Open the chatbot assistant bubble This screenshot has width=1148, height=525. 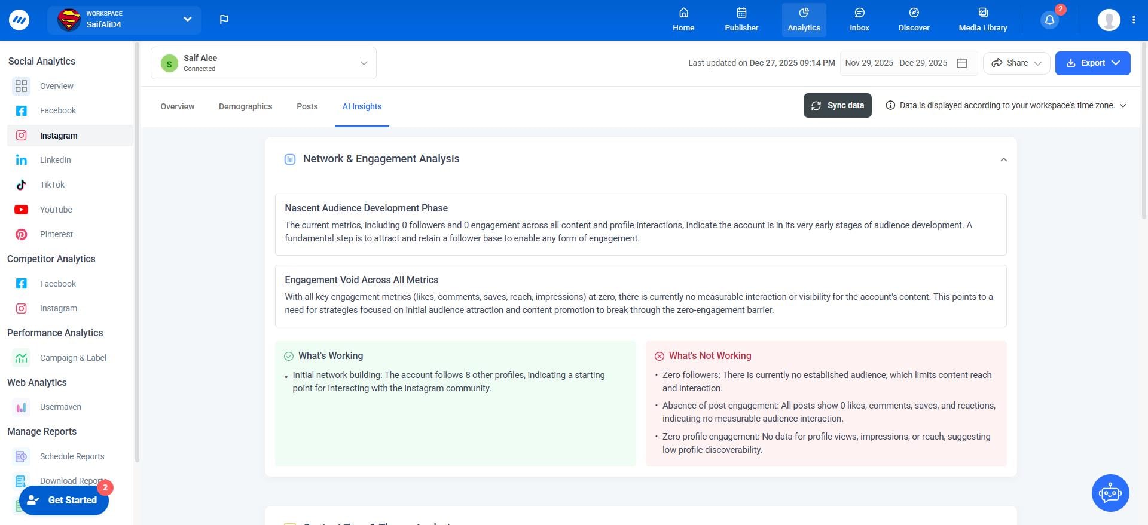(x=1110, y=493)
